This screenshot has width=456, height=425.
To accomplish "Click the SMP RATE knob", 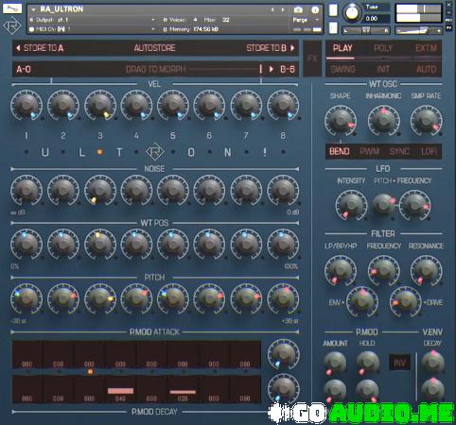I will pos(426,121).
